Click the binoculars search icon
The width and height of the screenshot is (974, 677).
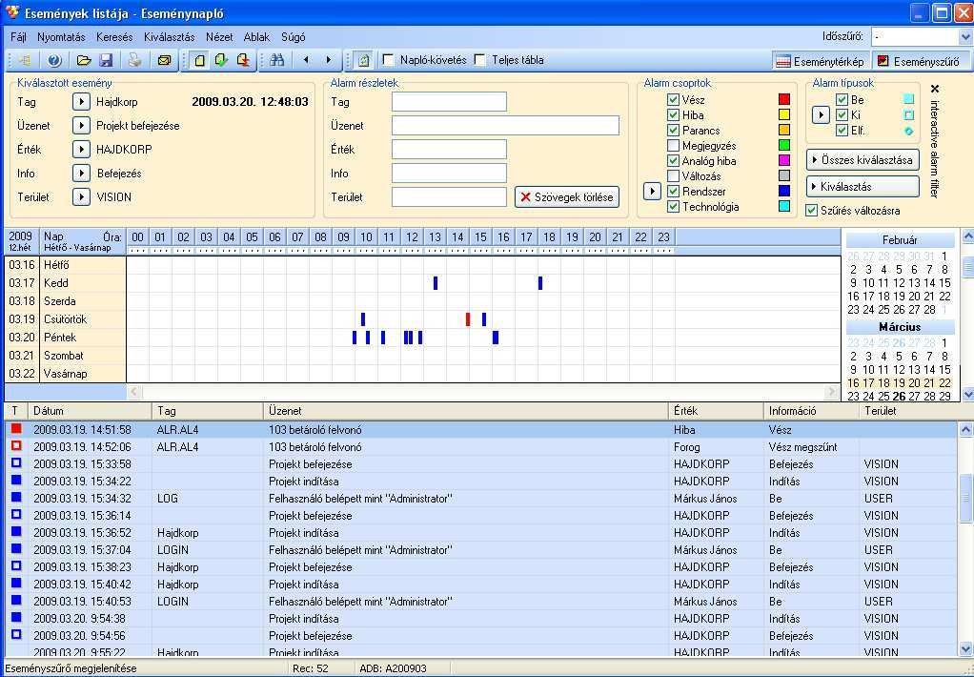[x=277, y=60]
